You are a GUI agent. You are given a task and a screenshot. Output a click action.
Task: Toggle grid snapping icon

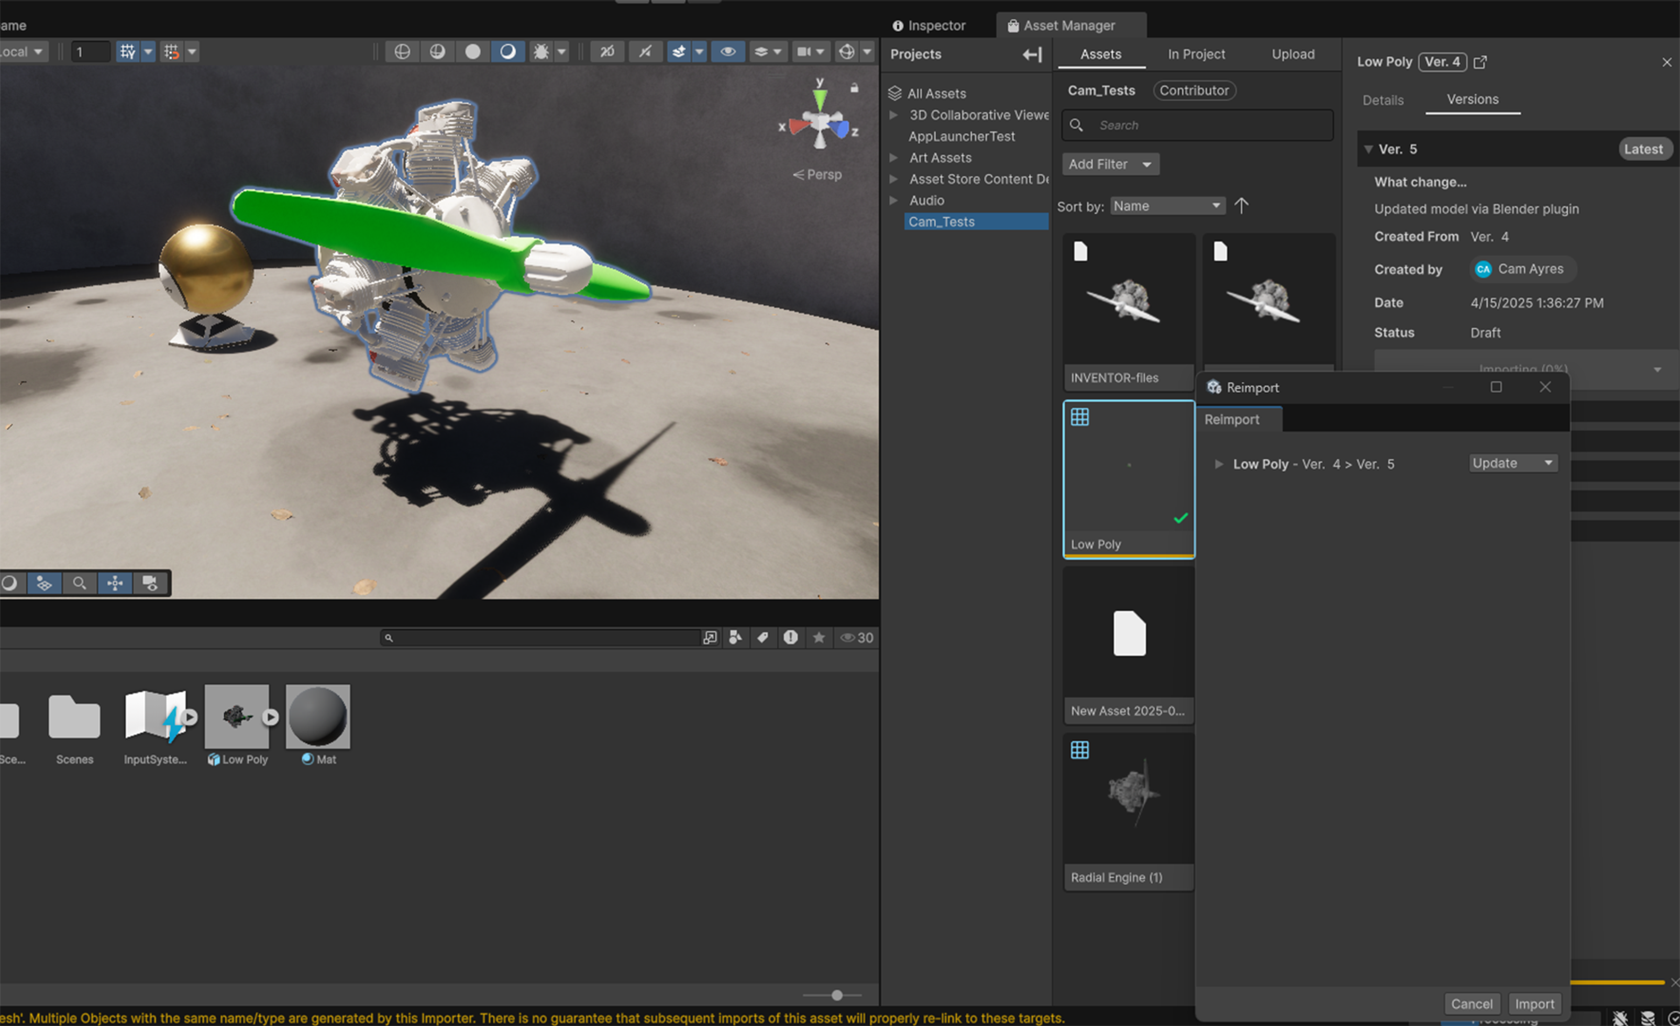[x=127, y=52]
